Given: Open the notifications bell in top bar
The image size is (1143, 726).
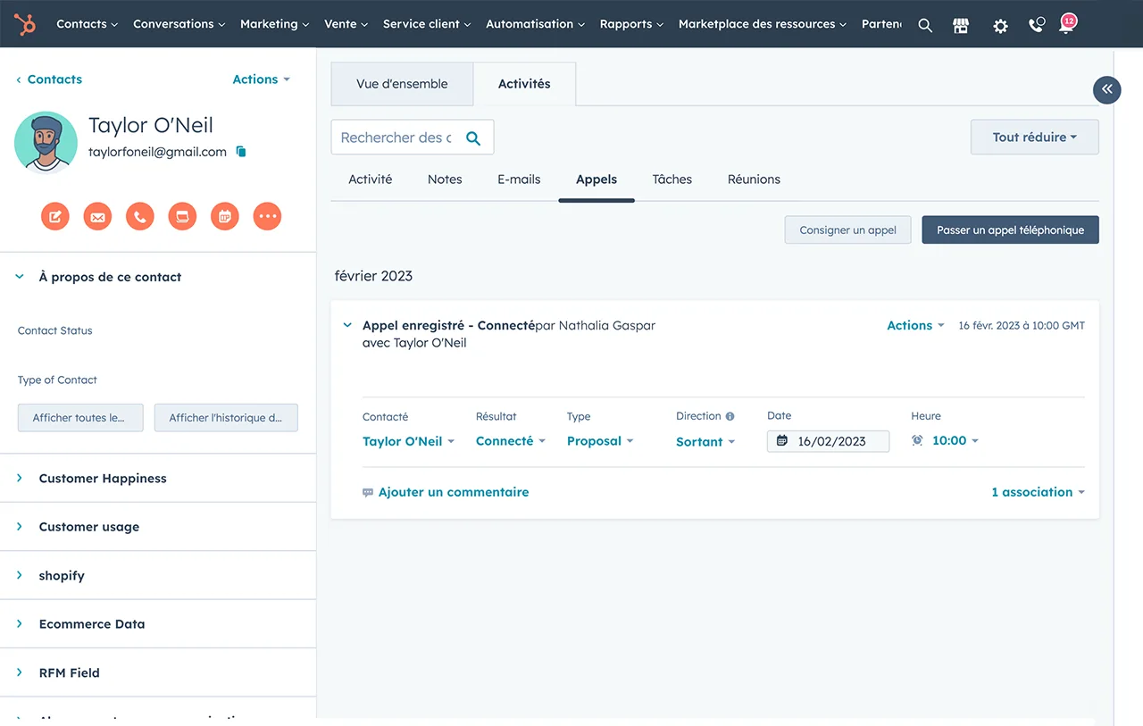Looking at the screenshot, I should pos(1066,25).
